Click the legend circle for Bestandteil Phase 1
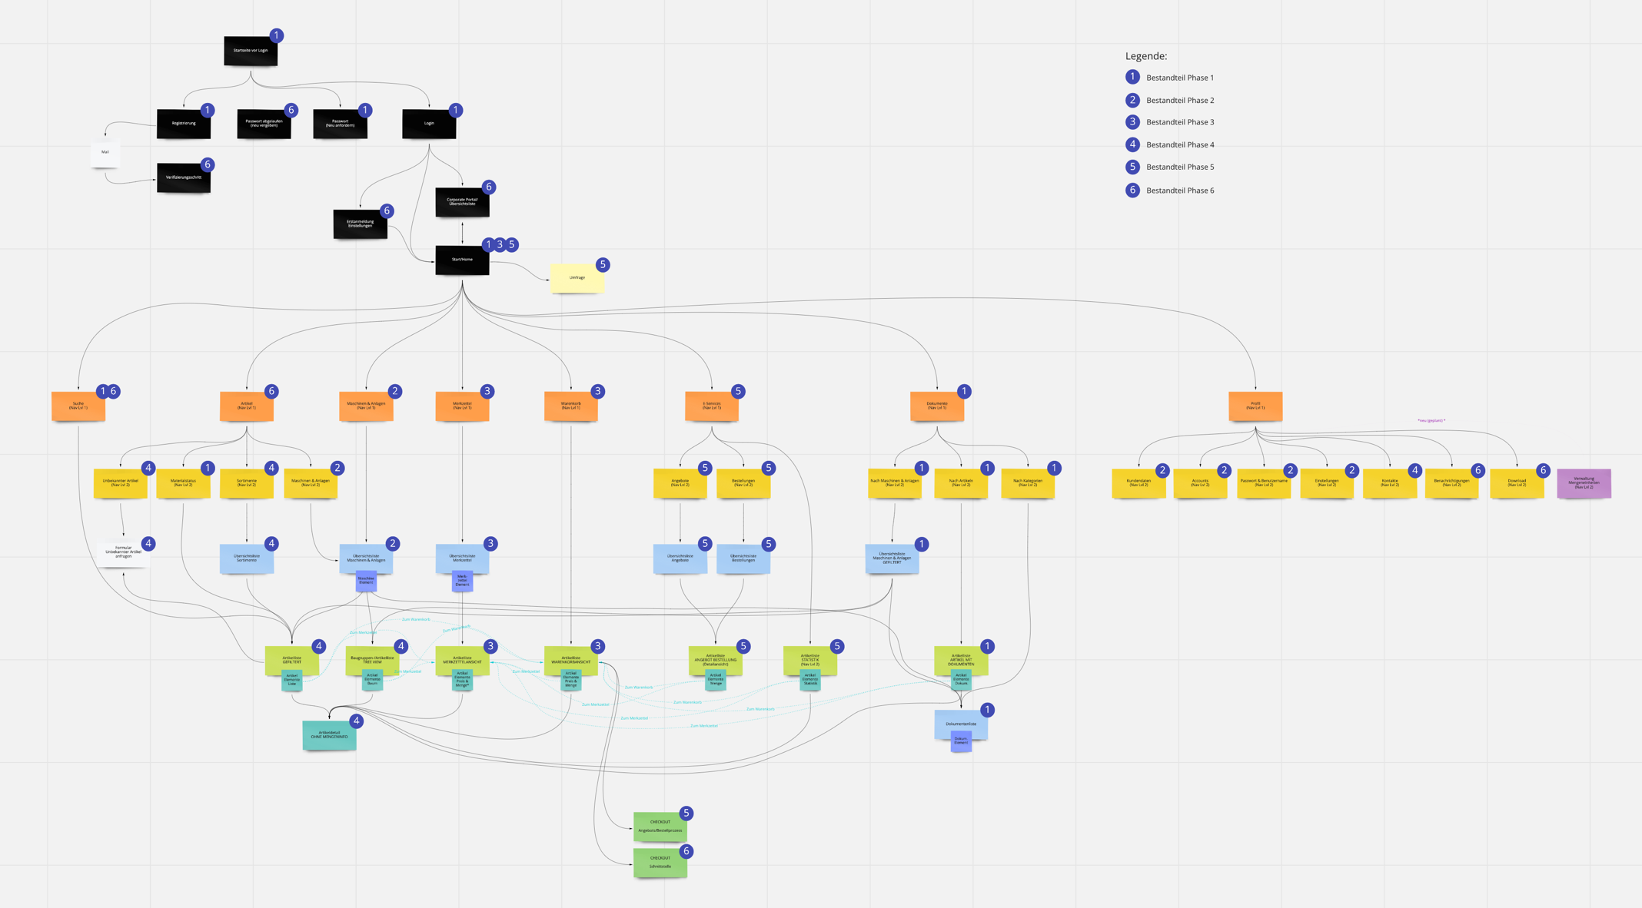1642x908 pixels. pyautogui.click(x=1132, y=77)
